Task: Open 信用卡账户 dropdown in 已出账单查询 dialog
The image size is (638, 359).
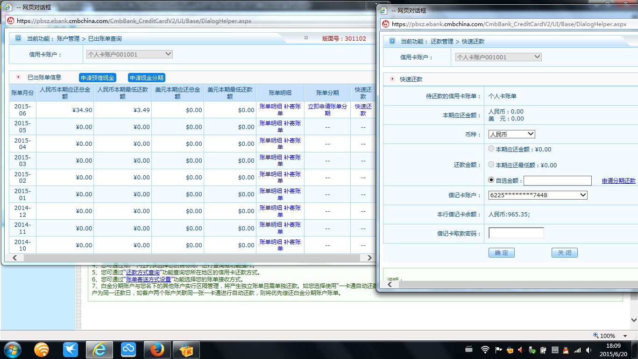Action: (x=129, y=54)
